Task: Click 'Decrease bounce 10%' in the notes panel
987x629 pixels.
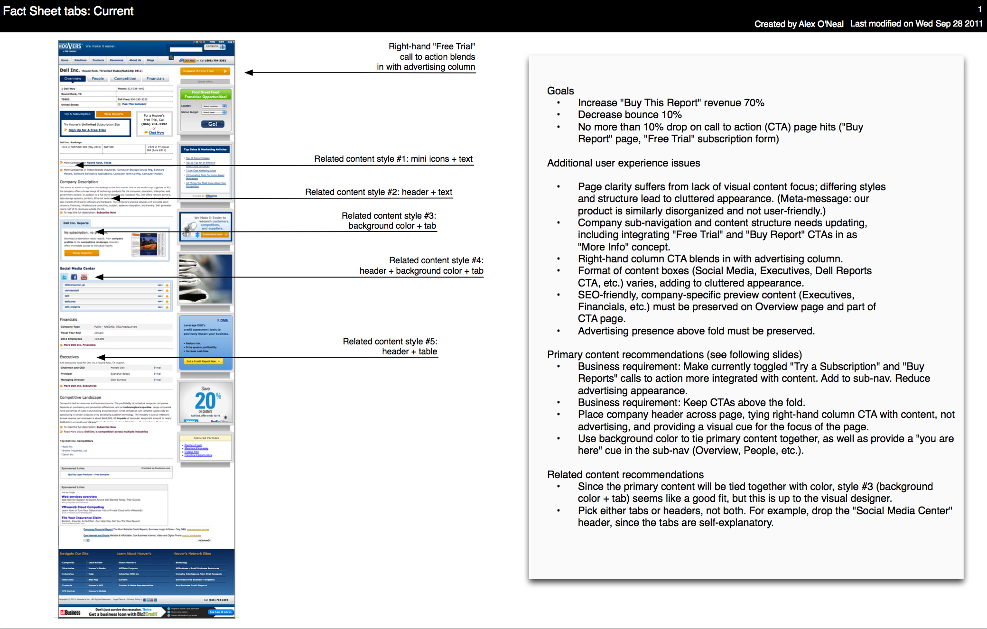Action: pyautogui.click(x=630, y=115)
